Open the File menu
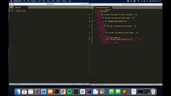 (24, 1)
